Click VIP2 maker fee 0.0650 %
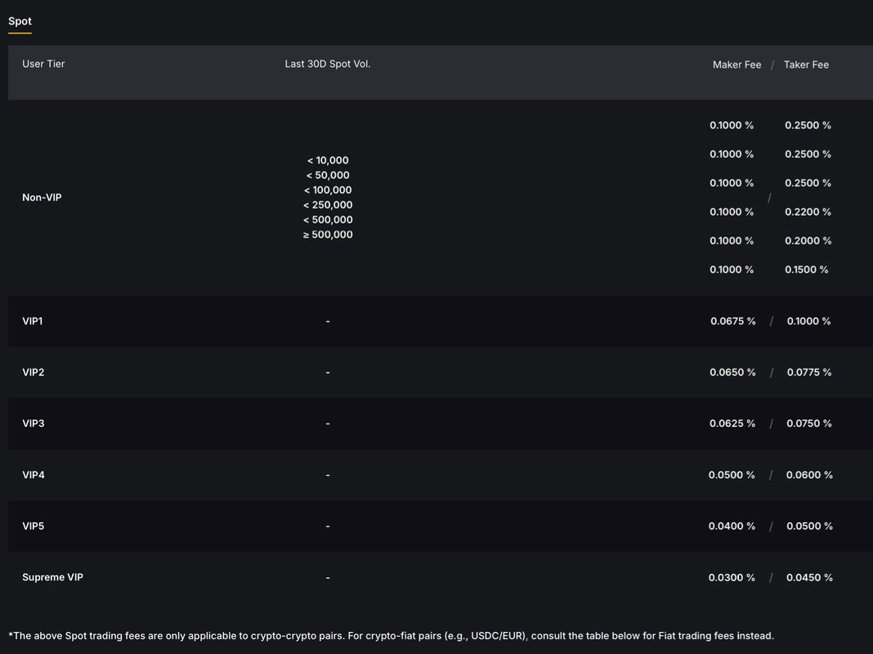The height and width of the screenshot is (654, 873). (732, 372)
